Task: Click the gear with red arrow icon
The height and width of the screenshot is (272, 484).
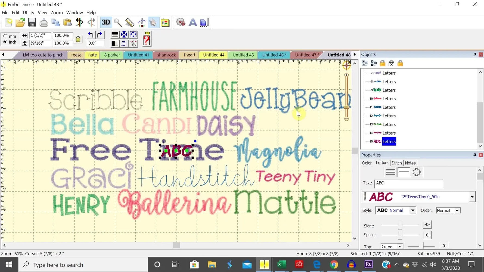Action: click(181, 23)
